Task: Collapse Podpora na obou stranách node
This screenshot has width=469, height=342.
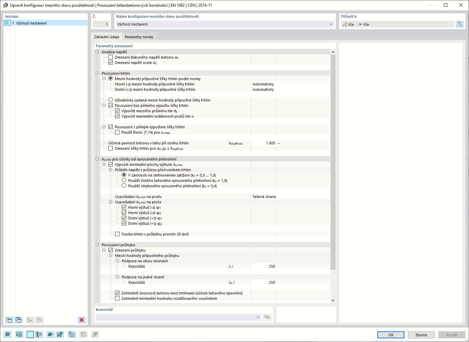Action: 117,261
